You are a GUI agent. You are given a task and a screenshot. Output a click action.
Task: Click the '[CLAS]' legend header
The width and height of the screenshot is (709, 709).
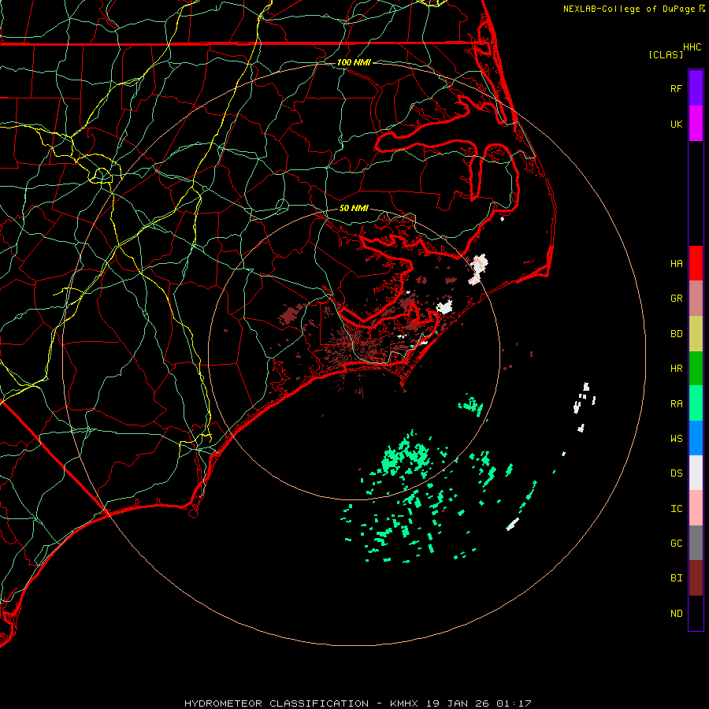tap(666, 54)
